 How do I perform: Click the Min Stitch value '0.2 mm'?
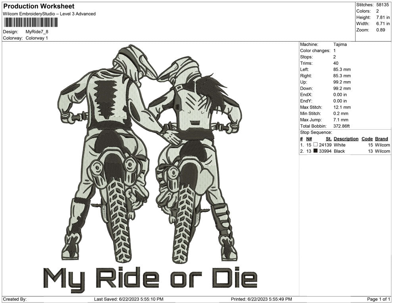point(341,113)
